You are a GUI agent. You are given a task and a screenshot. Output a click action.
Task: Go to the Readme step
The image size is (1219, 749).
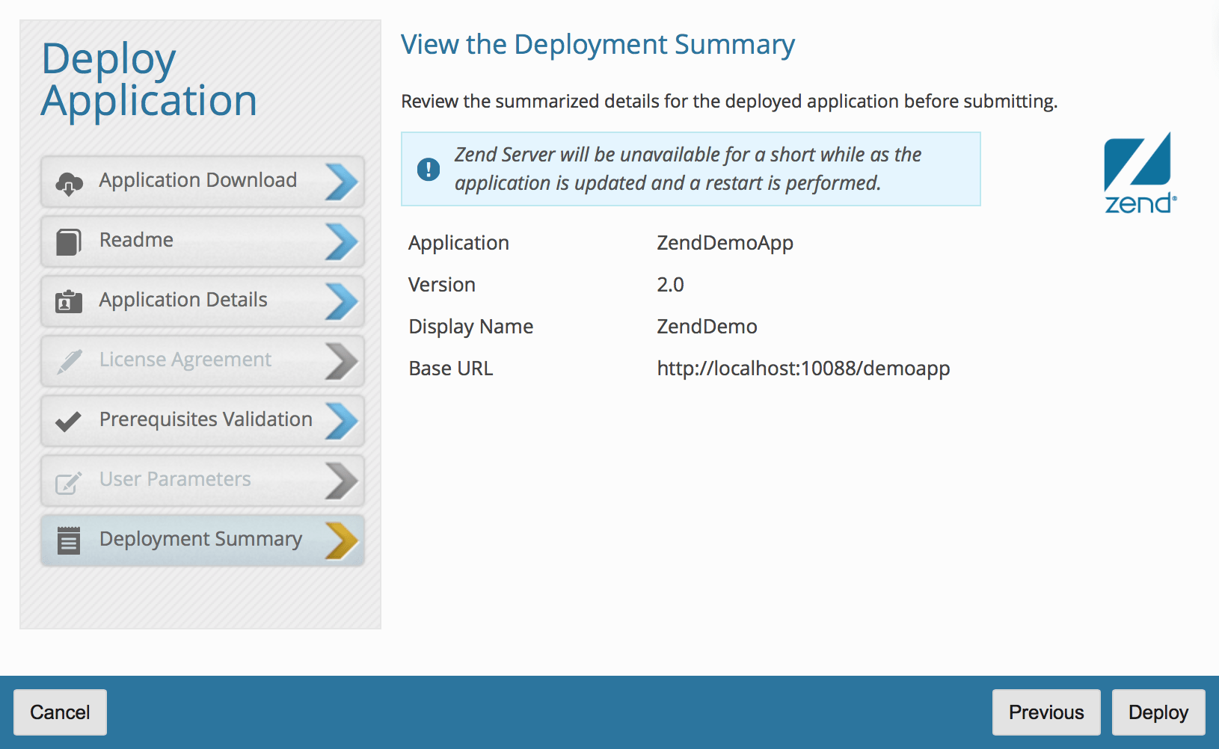tap(203, 241)
